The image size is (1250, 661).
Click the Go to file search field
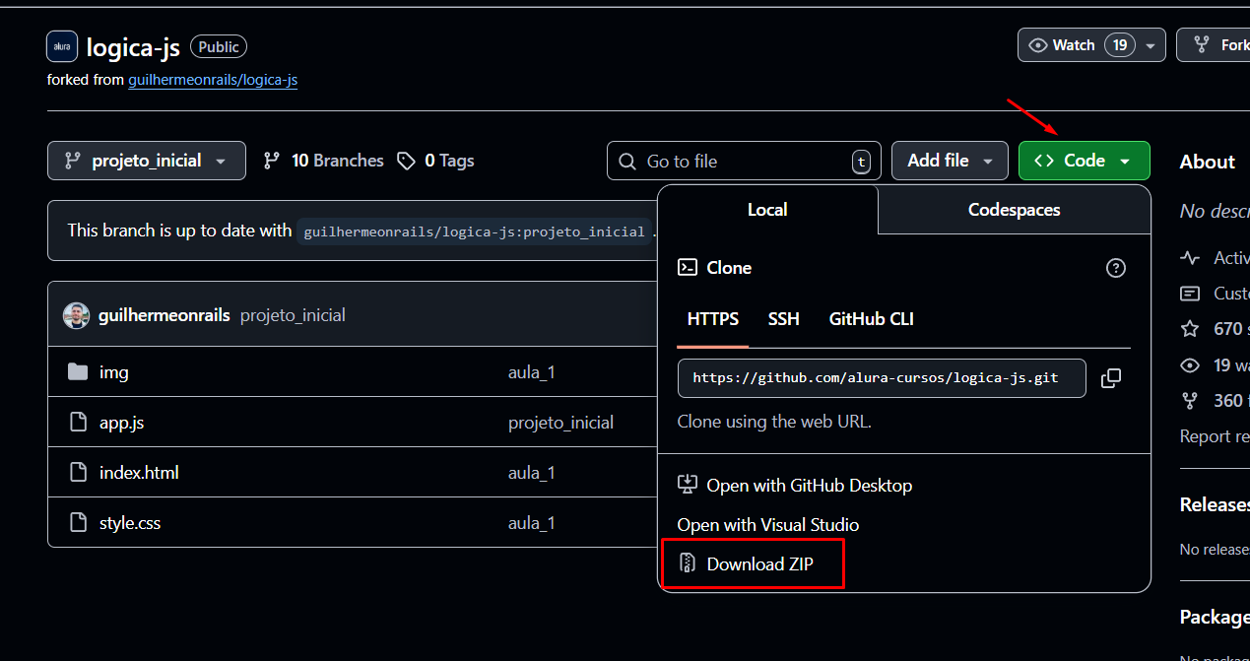click(743, 160)
